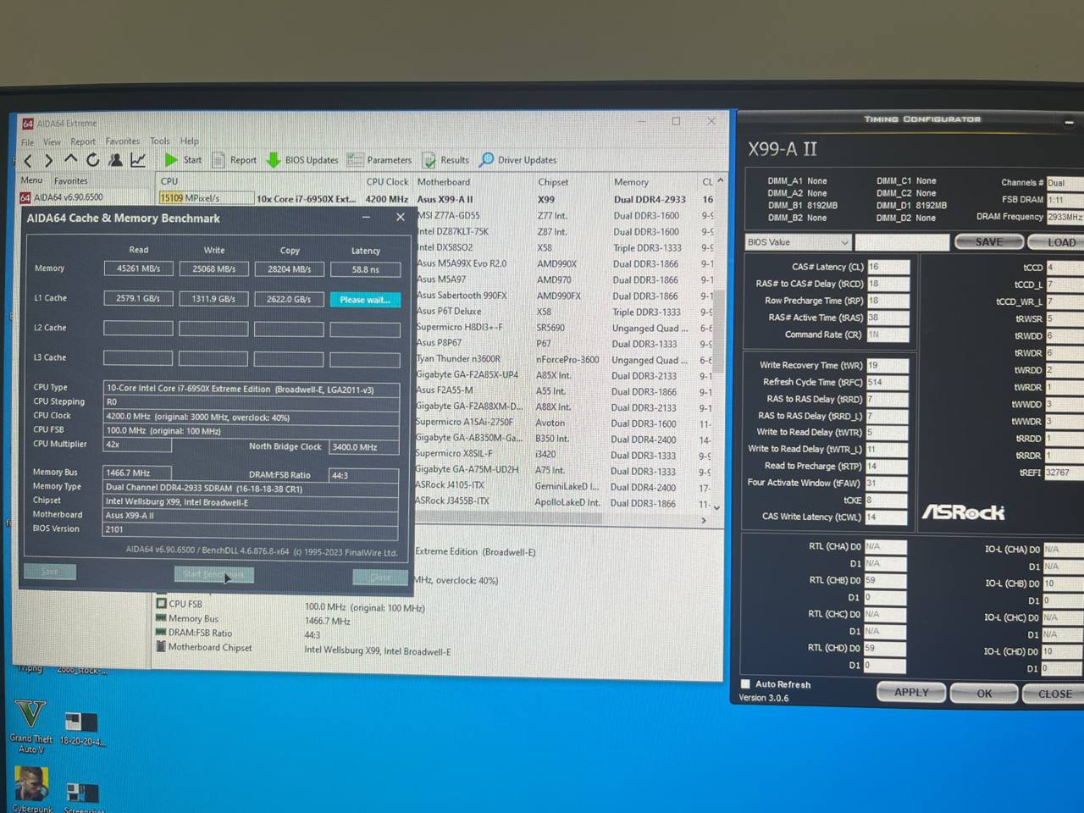This screenshot has height=813, width=1084.
Task: Close the Cache & Memory Benchmark dialog
Action: pyautogui.click(x=401, y=218)
